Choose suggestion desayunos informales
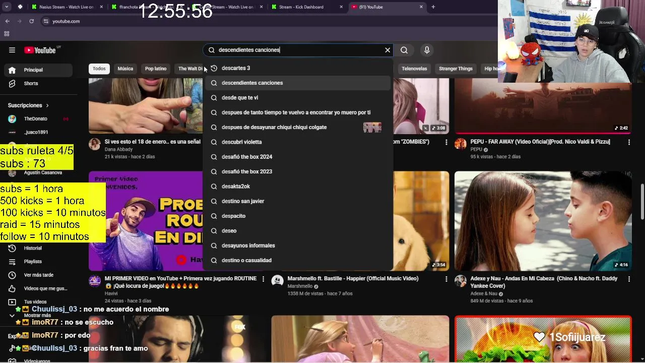 coord(297,246)
